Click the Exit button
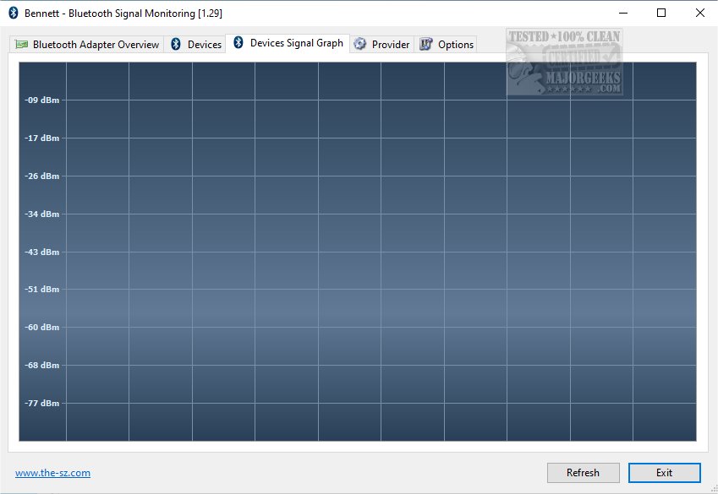The width and height of the screenshot is (718, 494). tap(665, 473)
